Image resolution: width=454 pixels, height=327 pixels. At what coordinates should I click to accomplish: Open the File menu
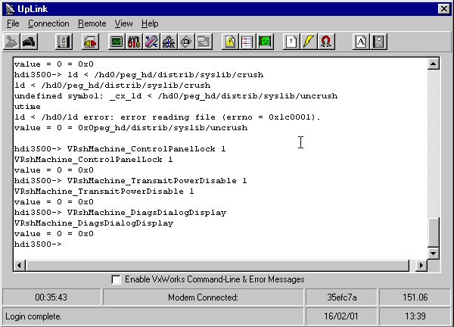tap(13, 23)
